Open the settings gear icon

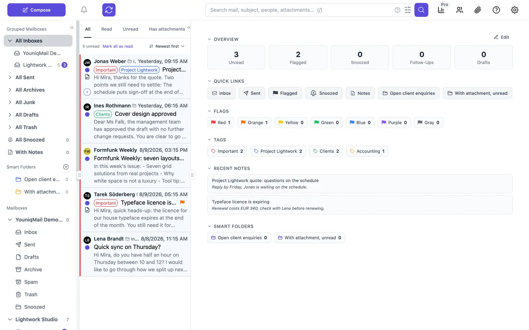pyautogui.click(x=515, y=10)
